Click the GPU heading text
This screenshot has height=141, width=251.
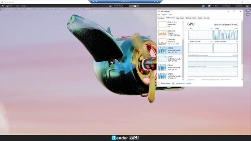[191, 24]
